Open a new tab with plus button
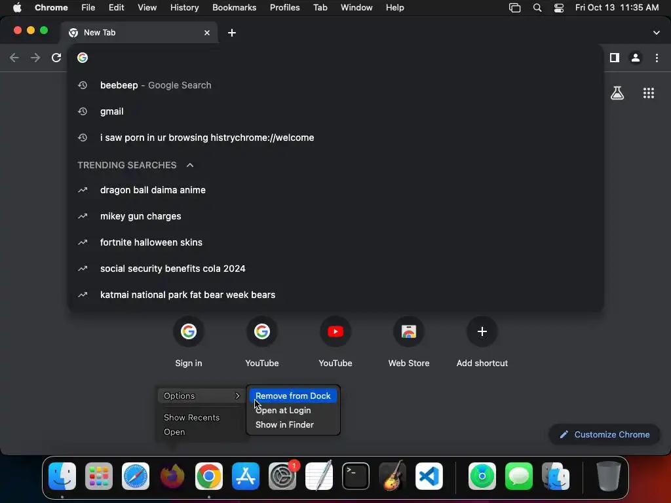The image size is (671, 503). (231, 33)
